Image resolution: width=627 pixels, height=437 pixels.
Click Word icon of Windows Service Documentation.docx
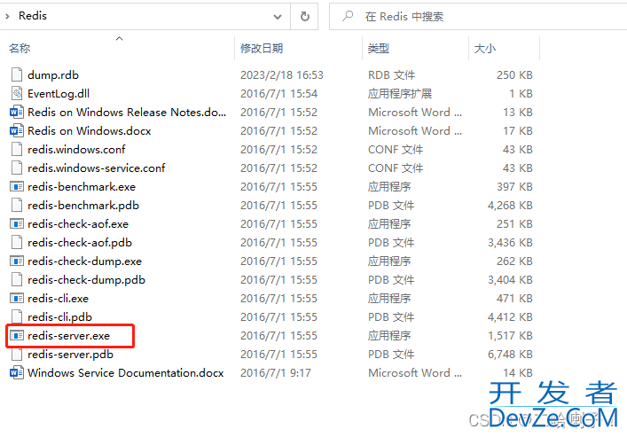point(16,372)
